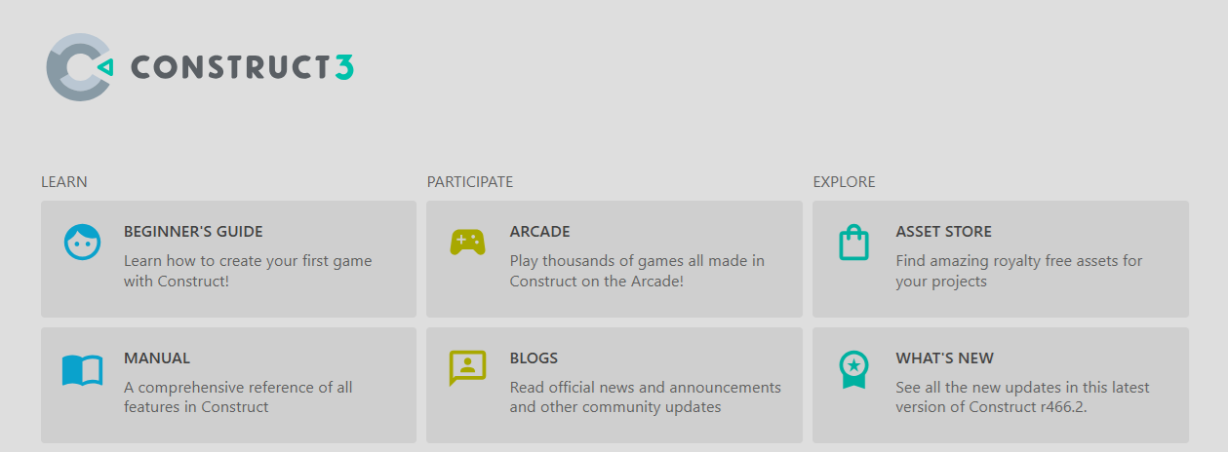This screenshot has width=1228, height=452.
Task: Click "Read official news and announcements" description
Action: coord(645,388)
